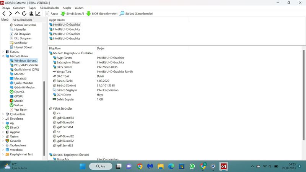Select the GPGPU tree item
306x172 pixels.
tap(16, 96)
